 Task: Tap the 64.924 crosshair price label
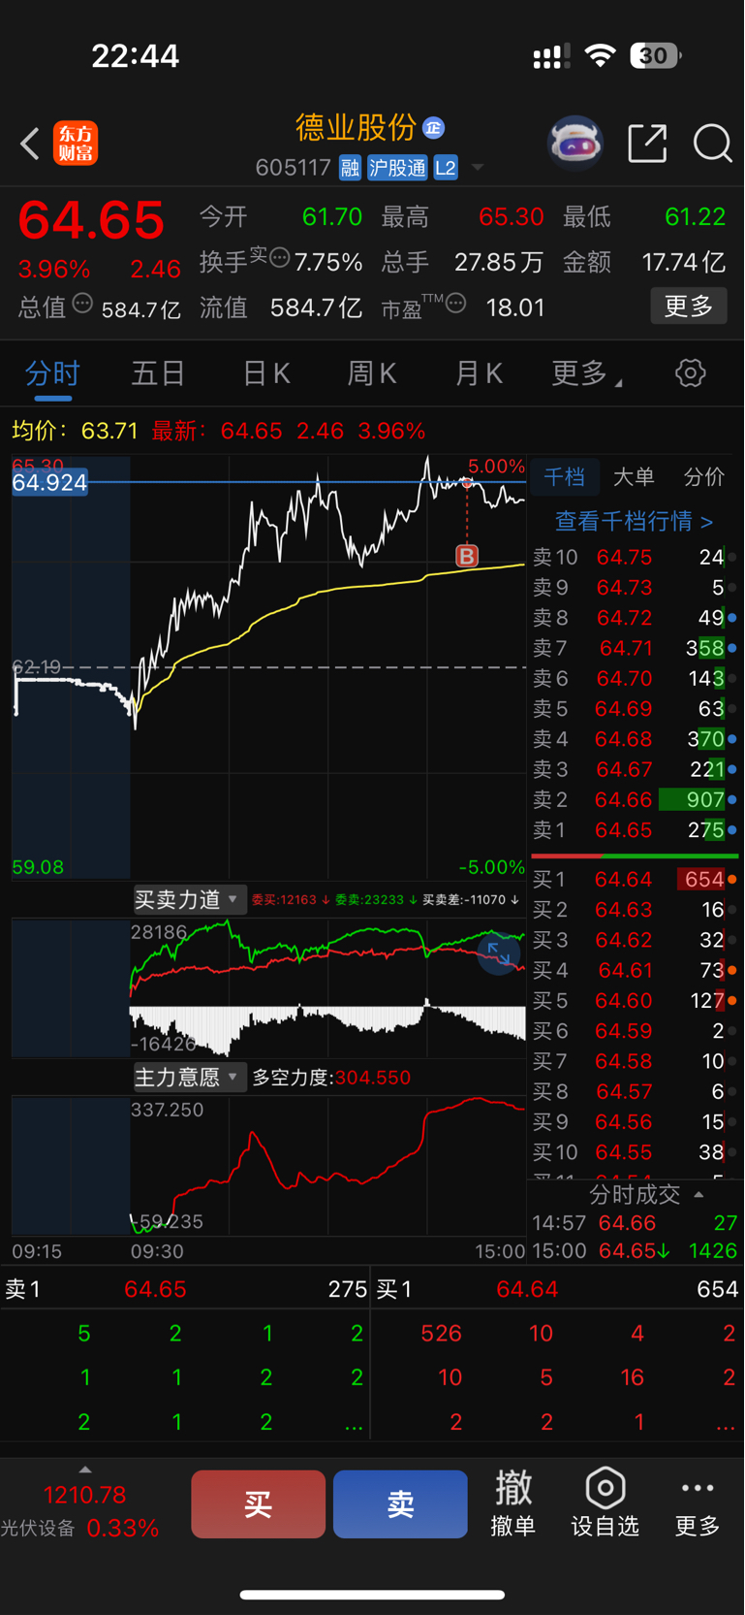point(49,482)
